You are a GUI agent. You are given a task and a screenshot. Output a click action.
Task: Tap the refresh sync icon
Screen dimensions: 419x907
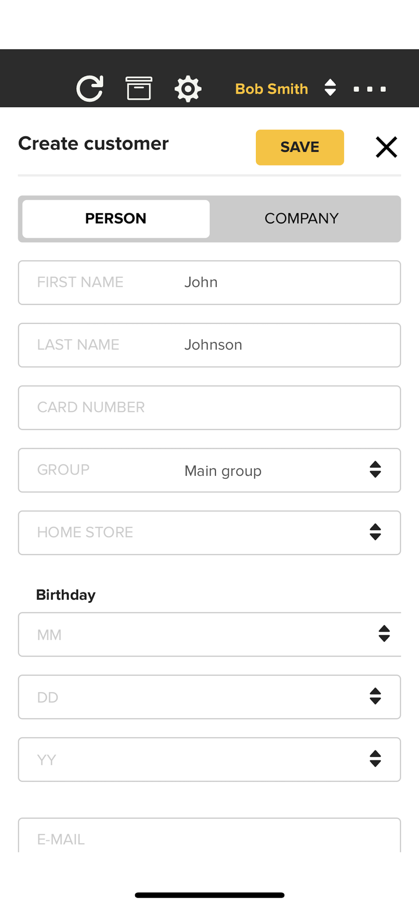click(x=90, y=88)
